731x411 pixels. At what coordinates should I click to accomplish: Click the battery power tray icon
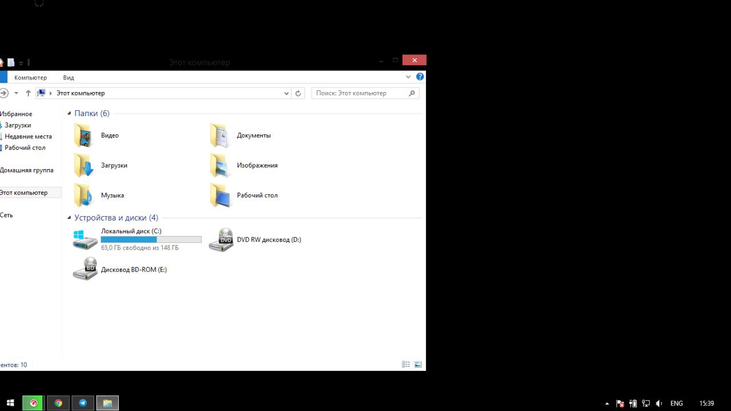pos(633,404)
